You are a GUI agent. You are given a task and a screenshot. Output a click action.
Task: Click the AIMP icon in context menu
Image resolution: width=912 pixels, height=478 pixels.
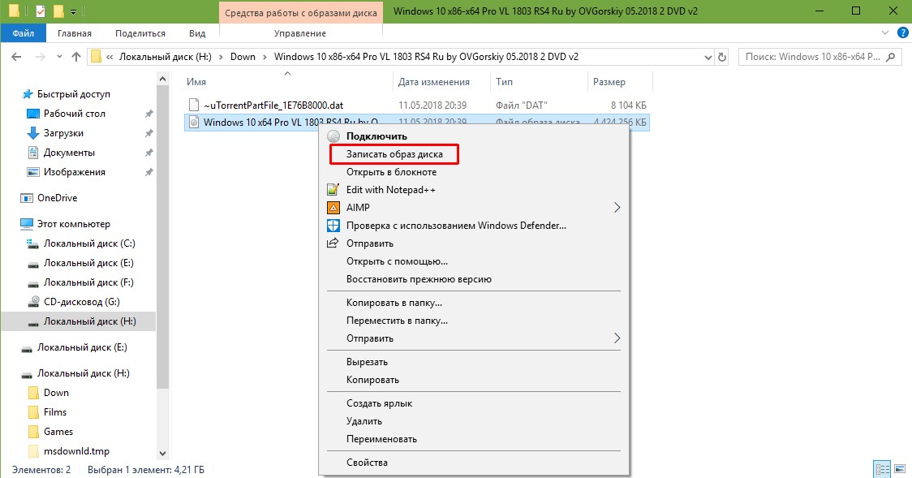click(333, 208)
